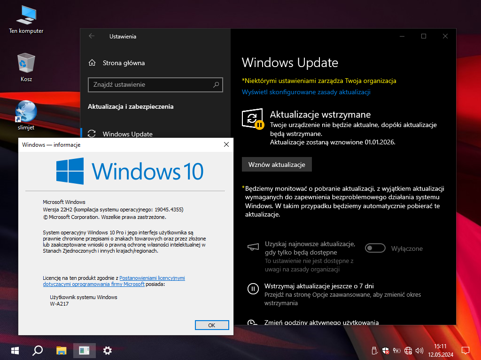Select Windows Update in the sidebar
Screen dimensions: 481x360
(127, 134)
